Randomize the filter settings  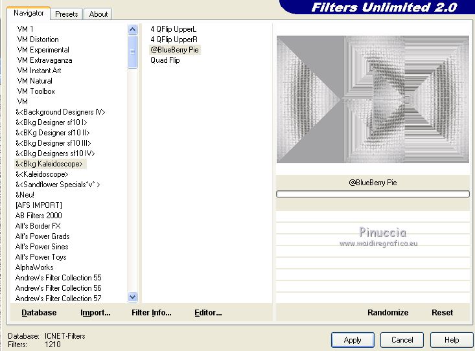pos(388,313)
